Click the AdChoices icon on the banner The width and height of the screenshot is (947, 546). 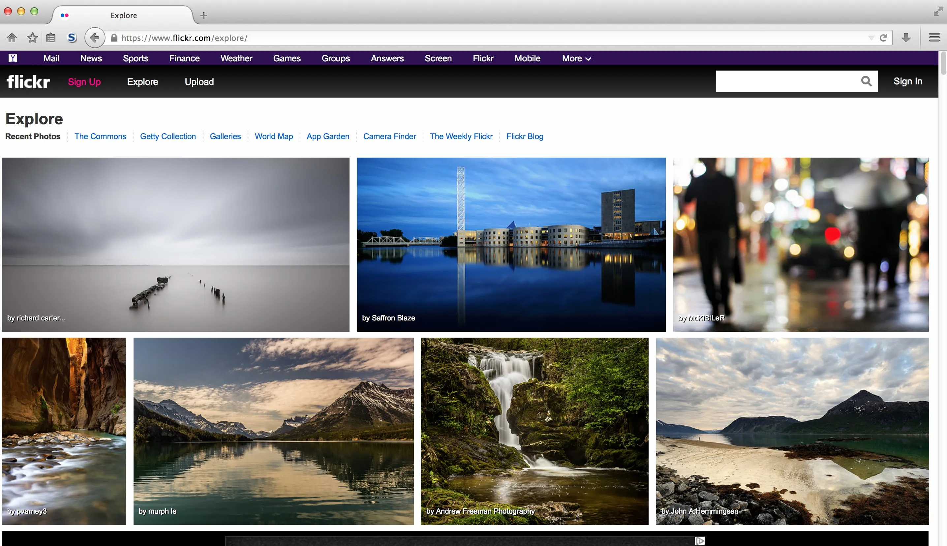(700, 541)
